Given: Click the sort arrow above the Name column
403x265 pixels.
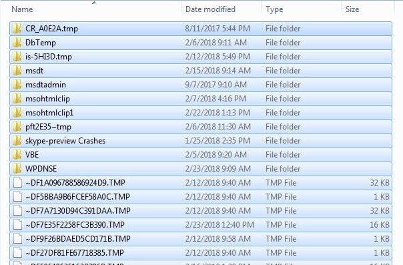Looking at the screenshot, I should coord(94,3).
